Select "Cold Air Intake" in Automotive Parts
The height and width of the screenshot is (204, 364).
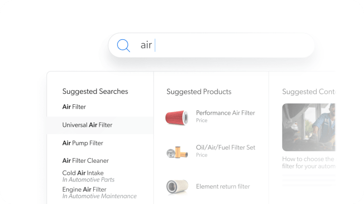(x=83, y=173)
